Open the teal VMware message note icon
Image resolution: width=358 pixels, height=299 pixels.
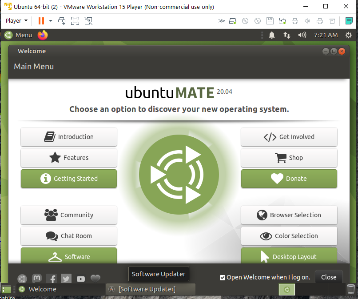[349, 21]
